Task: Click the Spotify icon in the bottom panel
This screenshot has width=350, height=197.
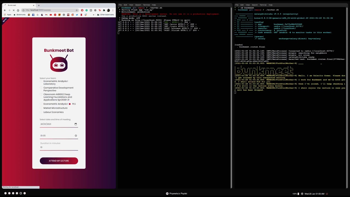Action: [167, 193]
